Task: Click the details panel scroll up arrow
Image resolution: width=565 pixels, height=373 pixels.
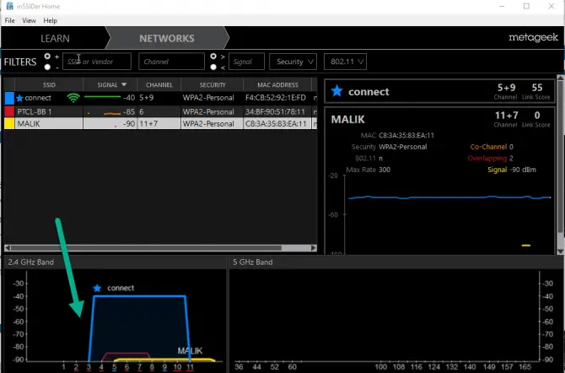Action: coord(560,78)
